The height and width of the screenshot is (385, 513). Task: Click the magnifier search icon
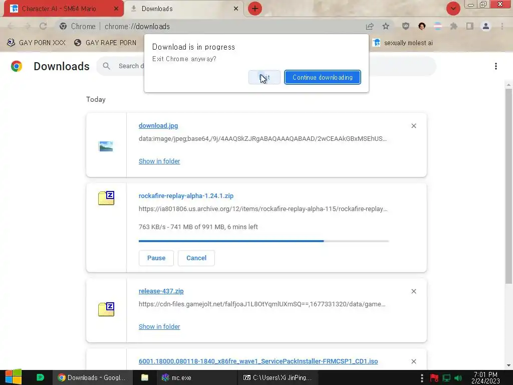tap(106, 66)
